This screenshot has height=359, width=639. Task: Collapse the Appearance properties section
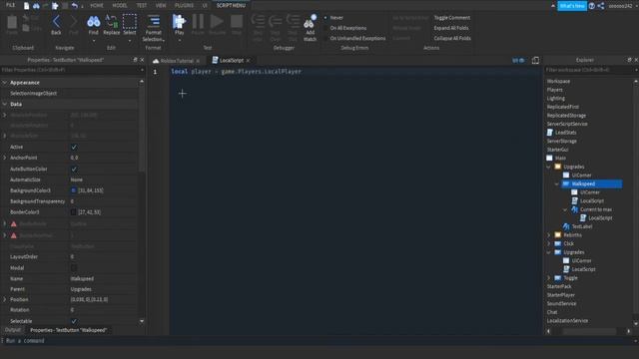[x=5, y=82]
